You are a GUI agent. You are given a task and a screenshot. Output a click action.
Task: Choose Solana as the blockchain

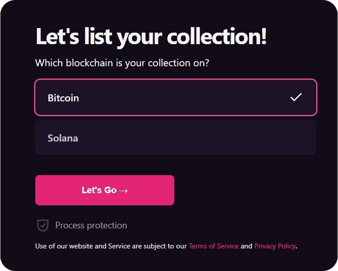(x=176, y=138)
